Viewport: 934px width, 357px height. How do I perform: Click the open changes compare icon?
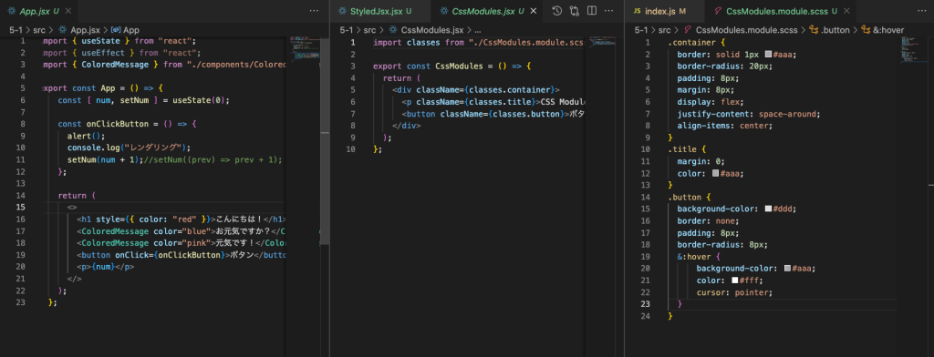[x=575, y=11]
